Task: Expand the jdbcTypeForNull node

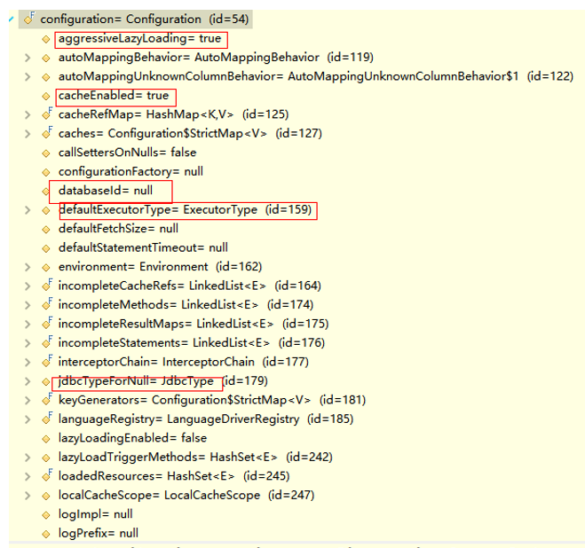Action: [28, 381]
